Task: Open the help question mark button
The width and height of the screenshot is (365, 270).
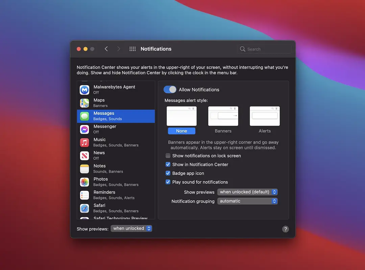Action: tap(285, 229)
